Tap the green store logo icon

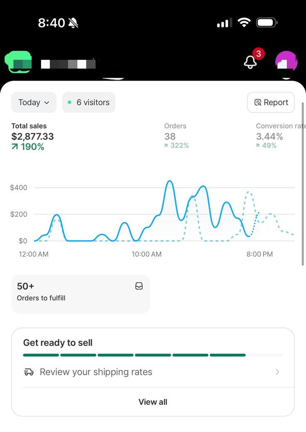[x=18, y=62]
